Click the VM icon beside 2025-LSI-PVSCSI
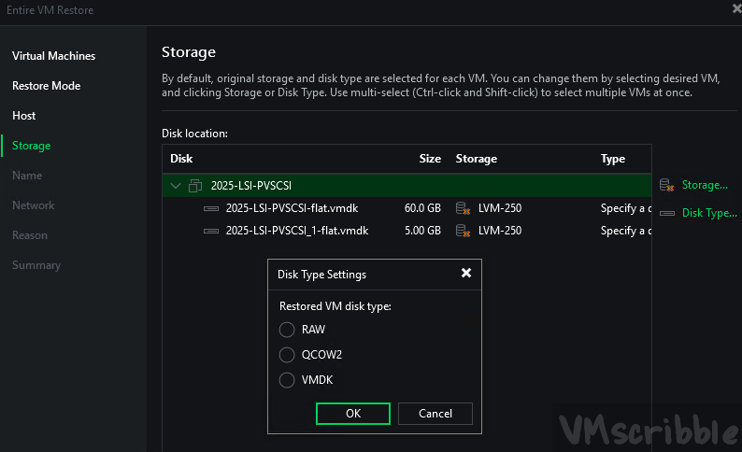Viewport: 742px width, 452px height. (x=195, y=185)
